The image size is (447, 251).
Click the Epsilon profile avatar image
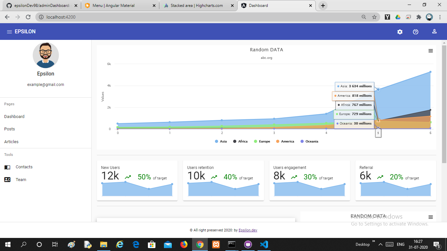[46, 55]
